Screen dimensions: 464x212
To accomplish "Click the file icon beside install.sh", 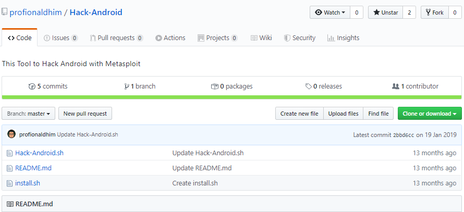I will (x=10, y=183).
